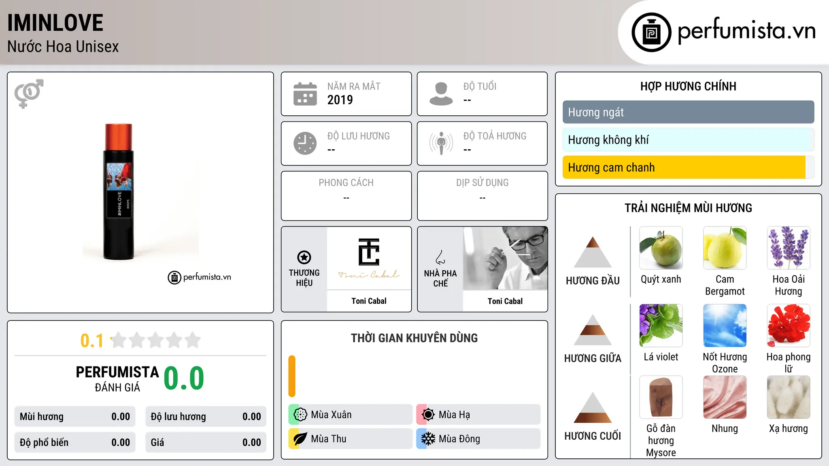Click the Hương giữa pyramid icon
Screen dimensions: 829x466
(593, 330)
